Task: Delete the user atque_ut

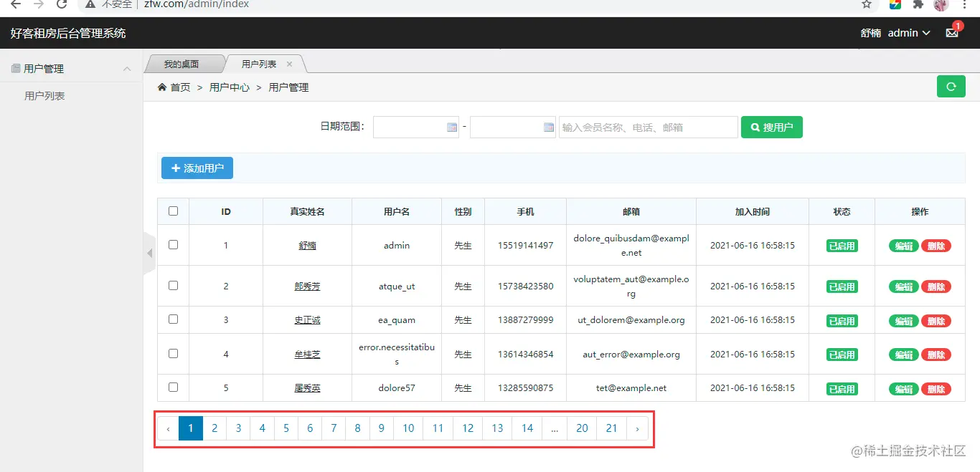Action: [936, 286]
